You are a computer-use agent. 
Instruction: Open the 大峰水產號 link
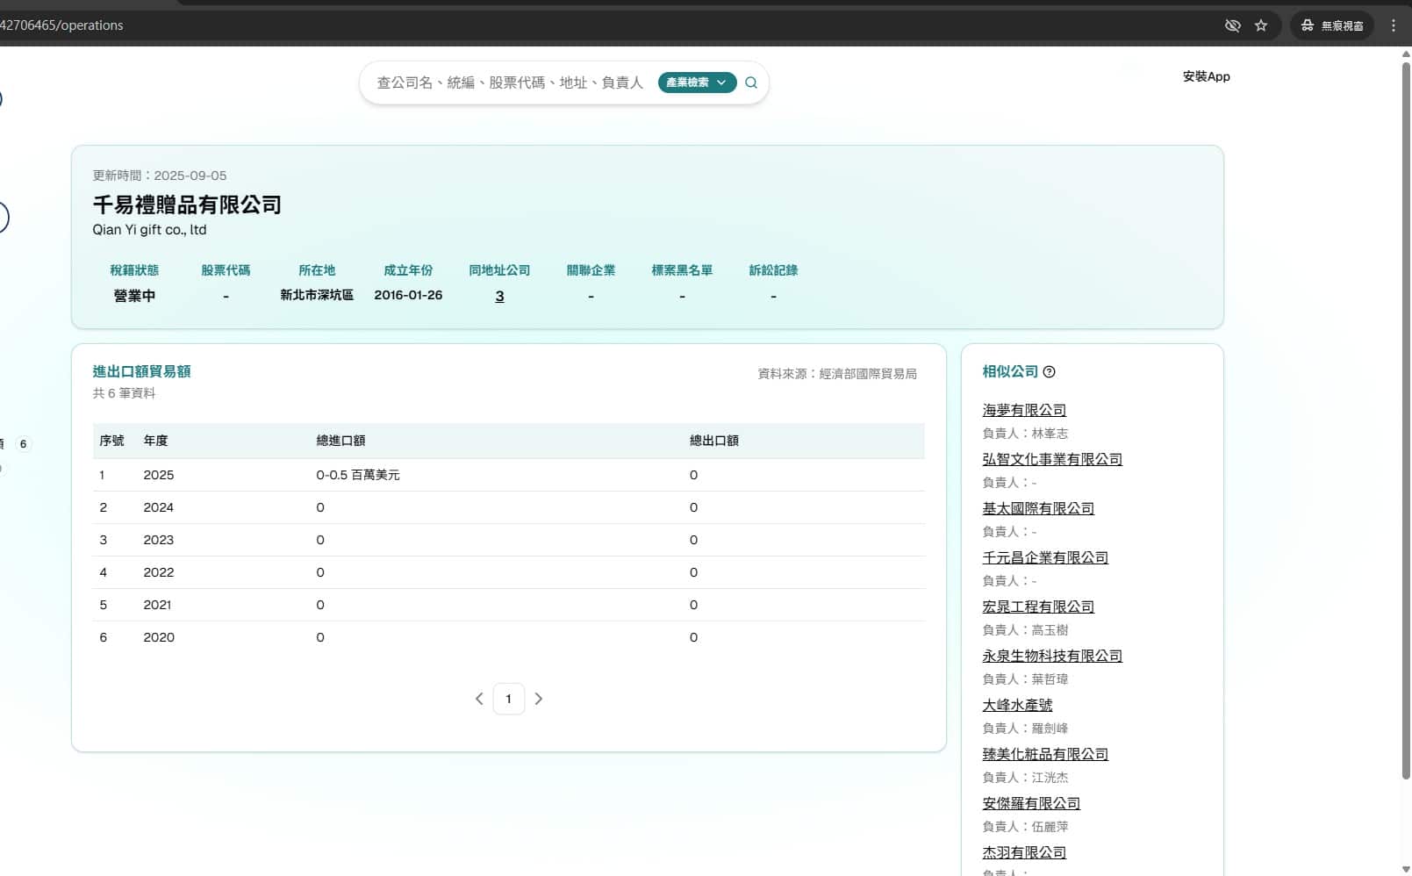click(1016, 704)
